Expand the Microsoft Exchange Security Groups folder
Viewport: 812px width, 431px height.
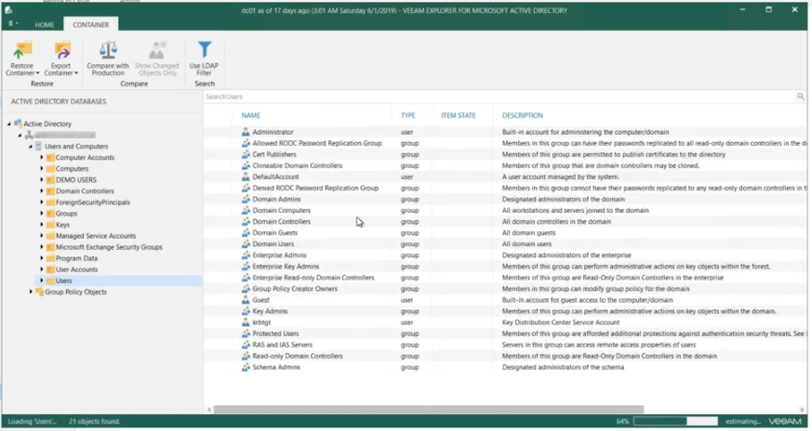(42, 247)
